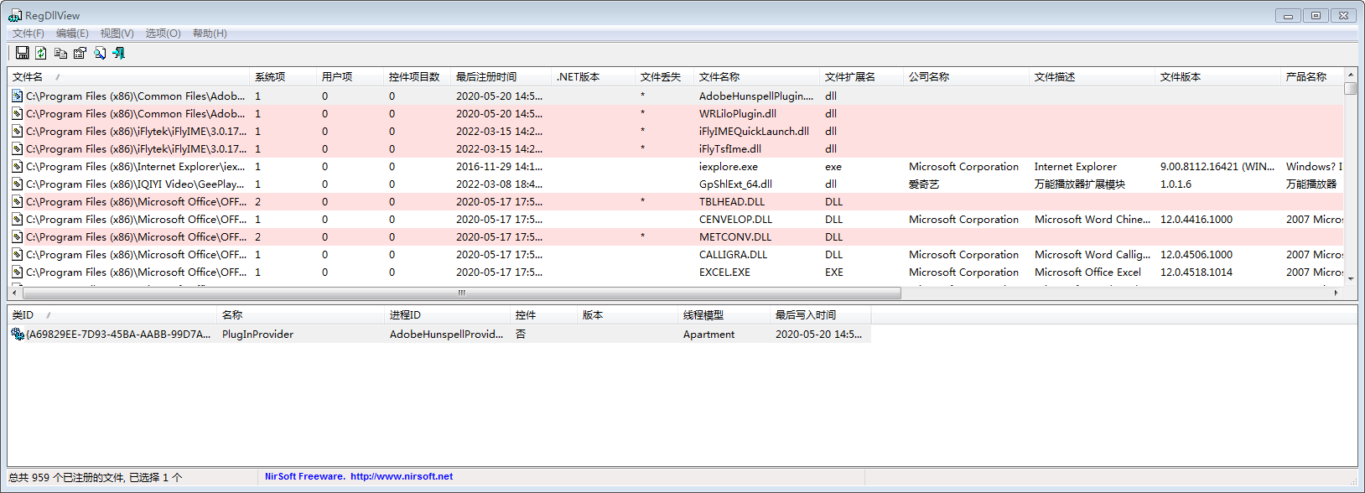The width and height of the screenshot is (1365, 493).
Task: Open the 选项(O) menu
Action: (x=163, y=34)
